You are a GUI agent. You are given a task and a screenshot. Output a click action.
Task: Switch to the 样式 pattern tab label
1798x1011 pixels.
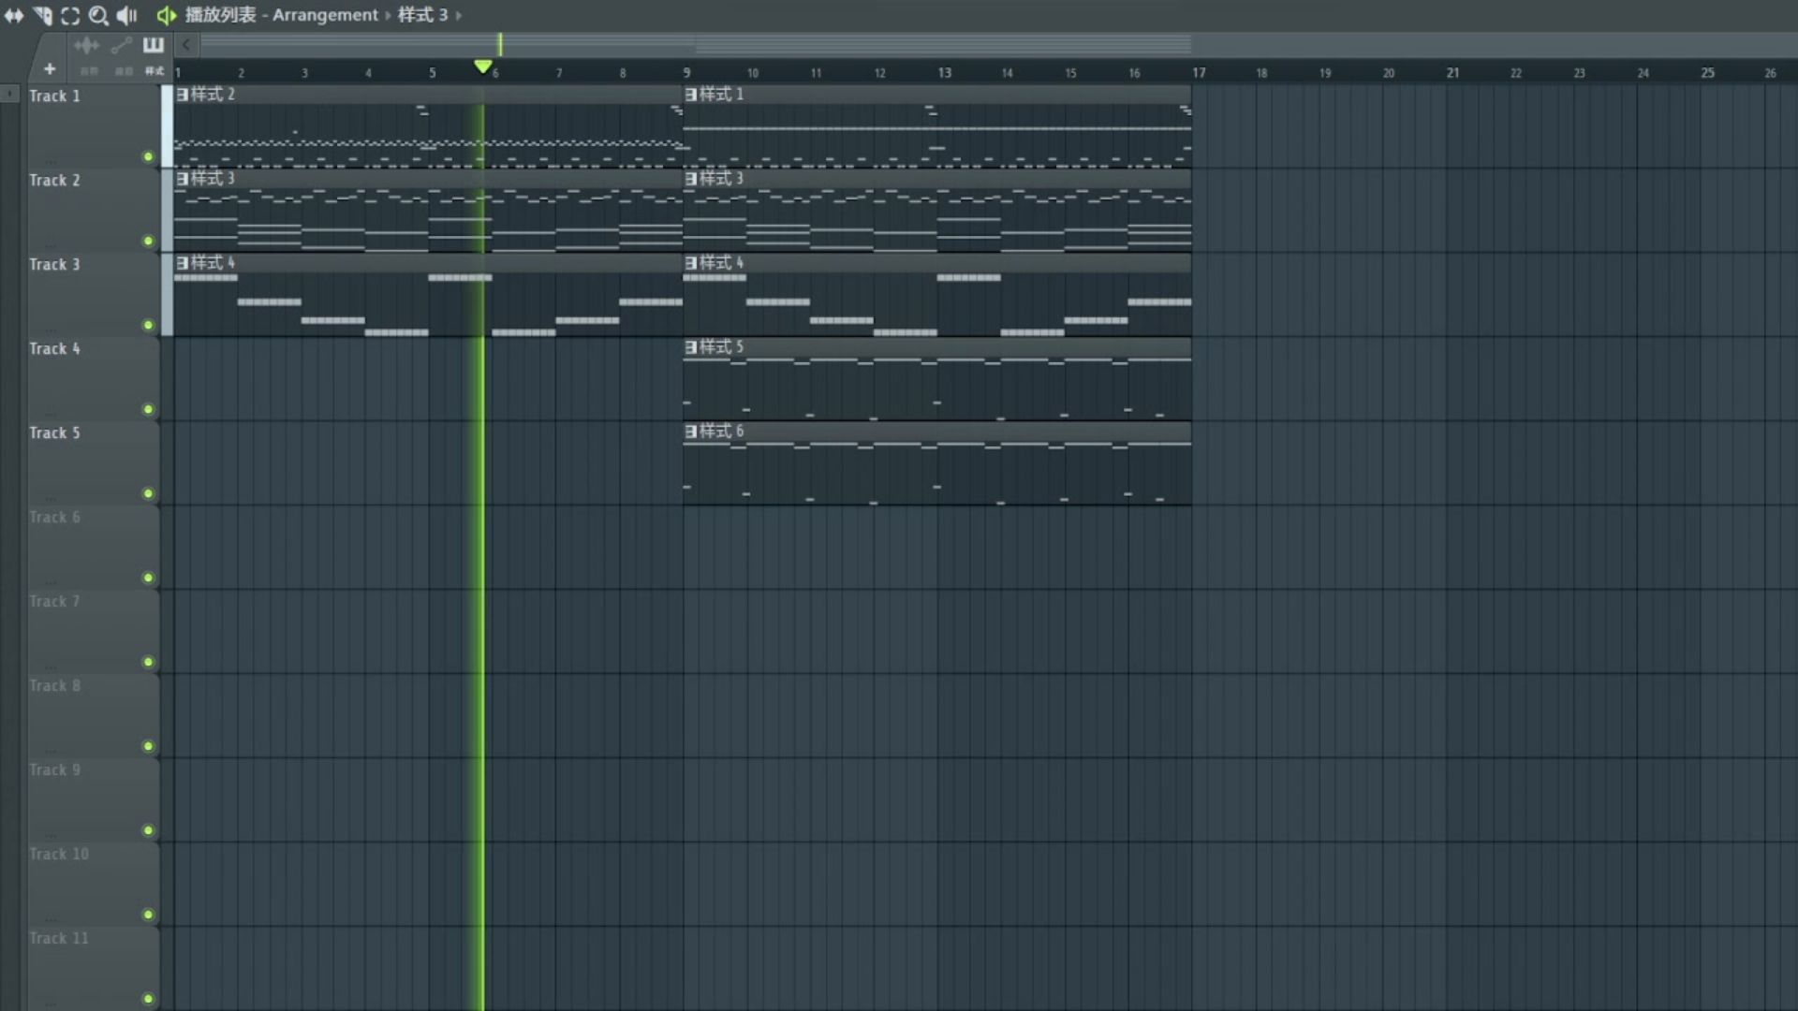155,71
